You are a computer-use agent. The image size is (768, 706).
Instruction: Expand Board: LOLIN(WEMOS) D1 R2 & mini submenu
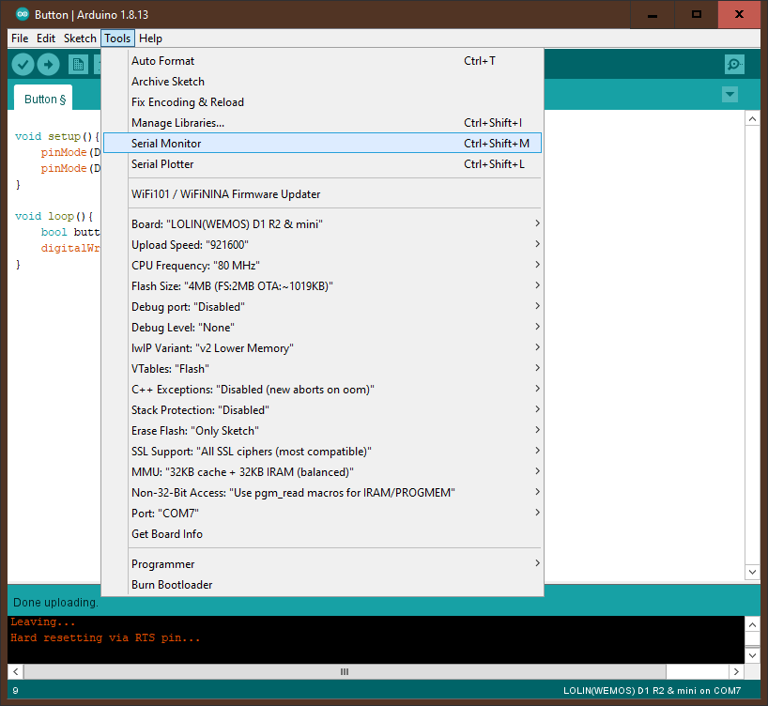tap(322, 223)
